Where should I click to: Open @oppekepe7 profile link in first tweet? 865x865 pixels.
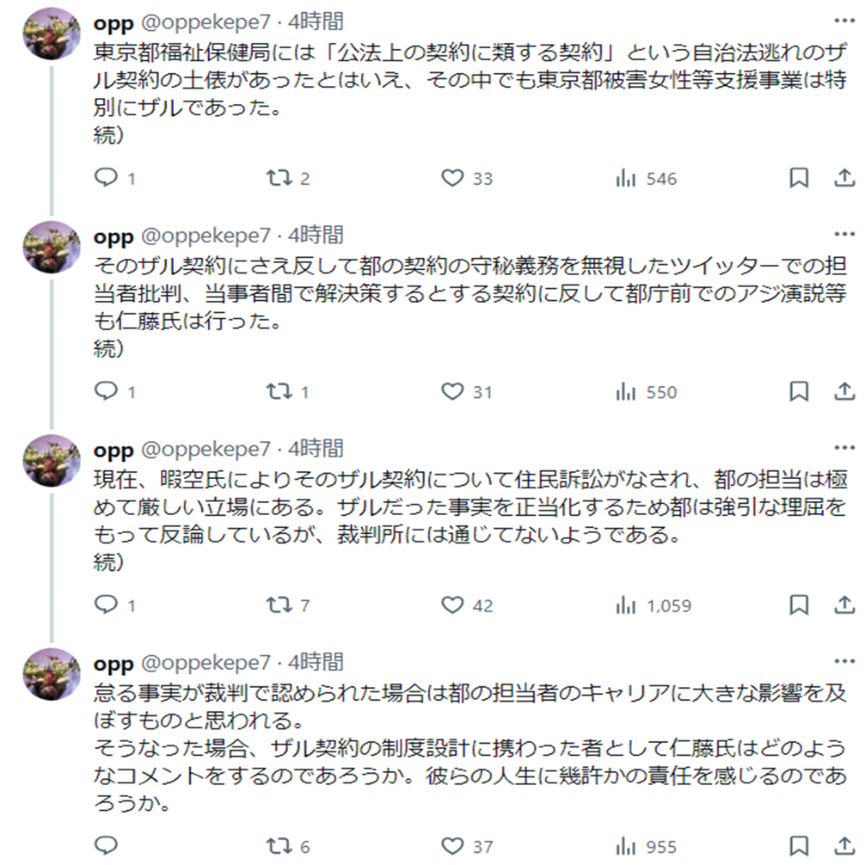click(205, 21)
